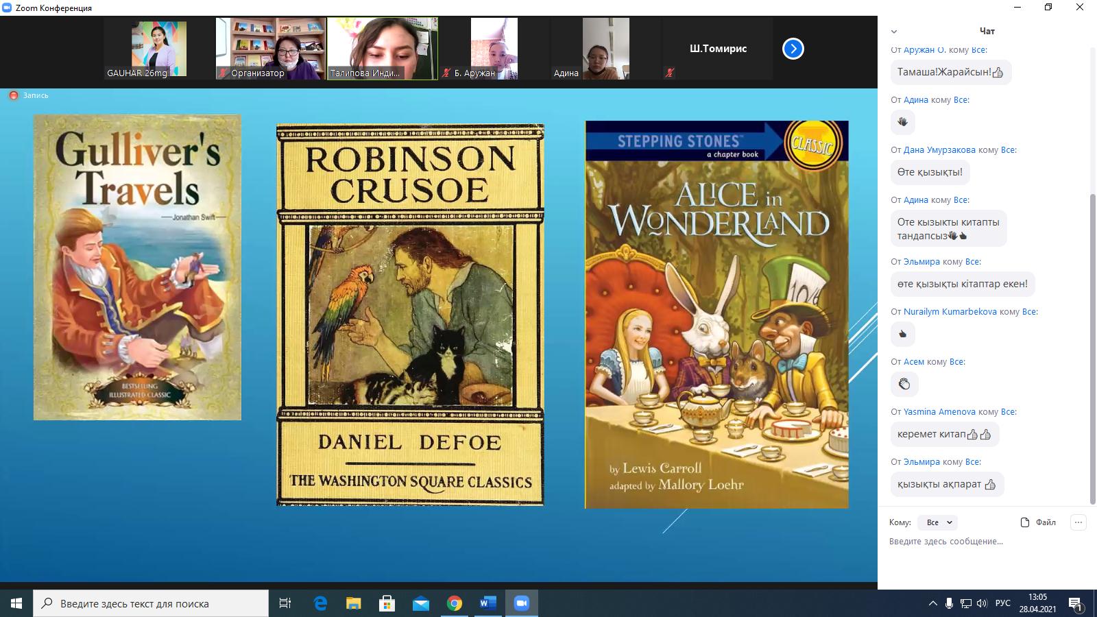Show next participants with blue arrow button

point(793,49)
